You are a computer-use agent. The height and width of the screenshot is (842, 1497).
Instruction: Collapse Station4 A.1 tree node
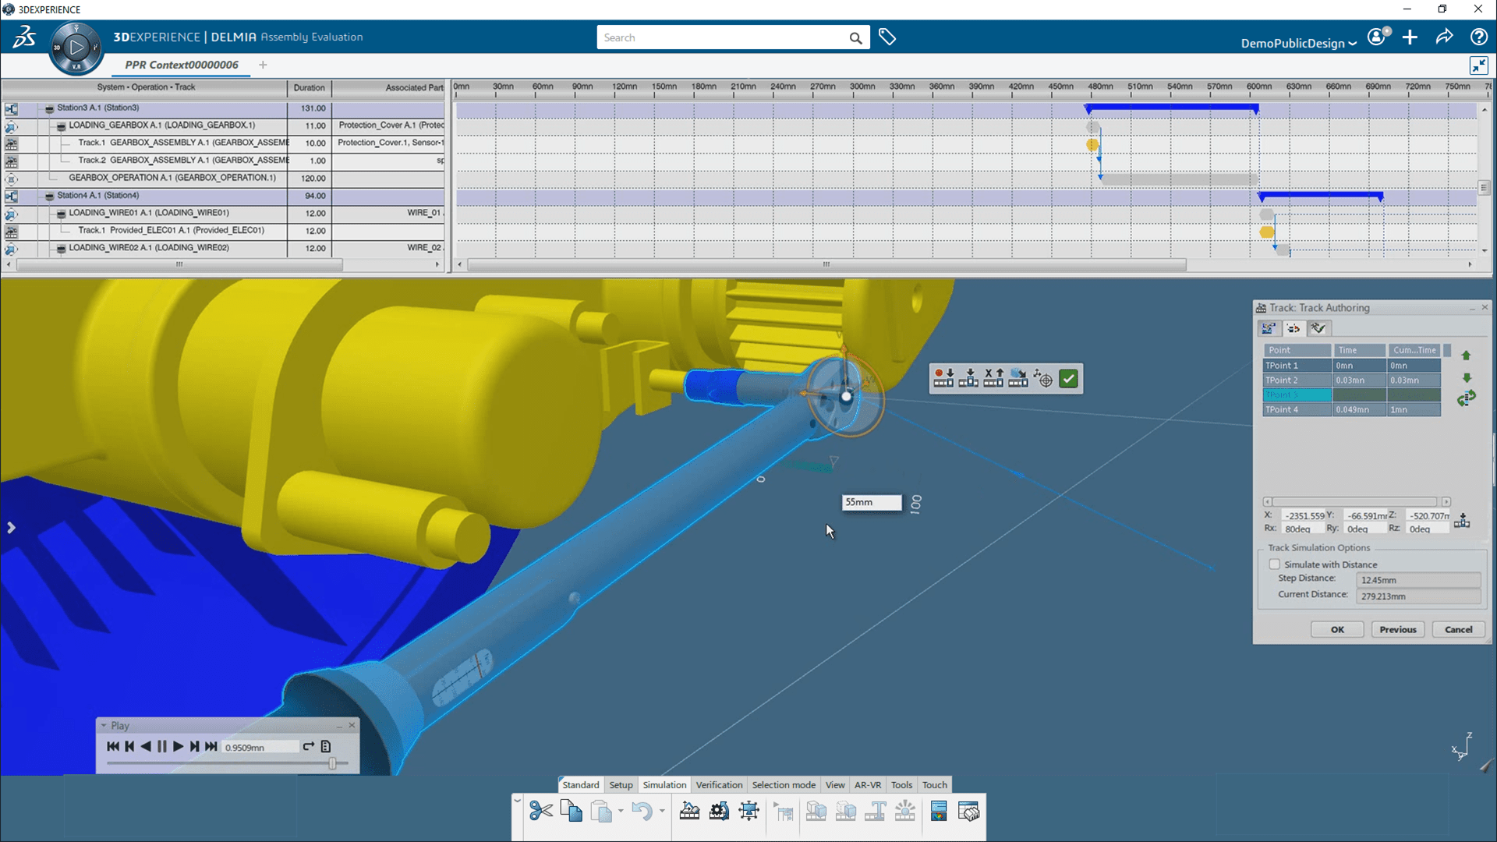point(49,196)
